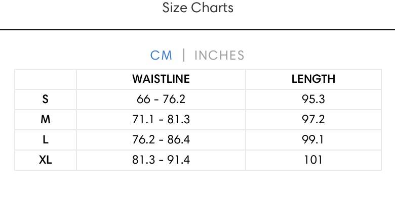
Task: Select length value 101
Action: 313,160
